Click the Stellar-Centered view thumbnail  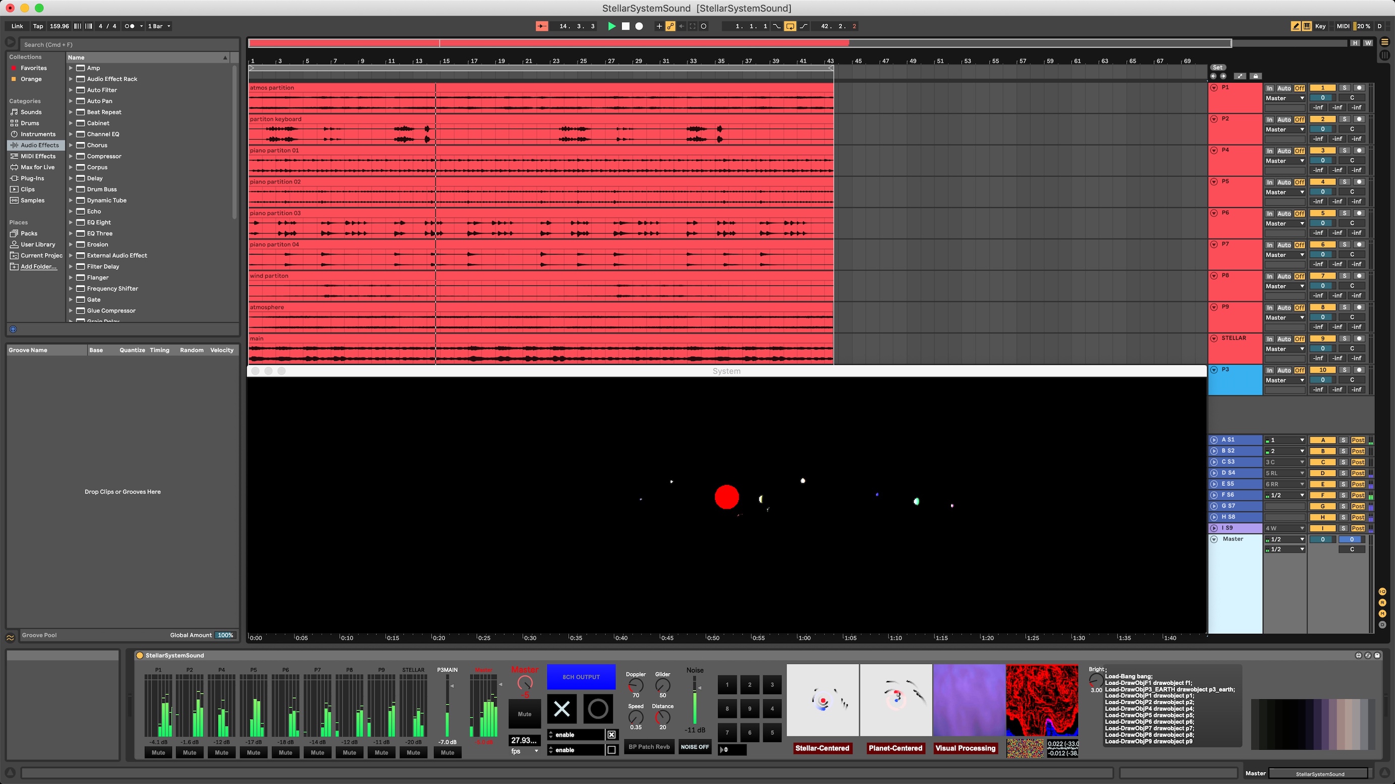pos(822,701)
